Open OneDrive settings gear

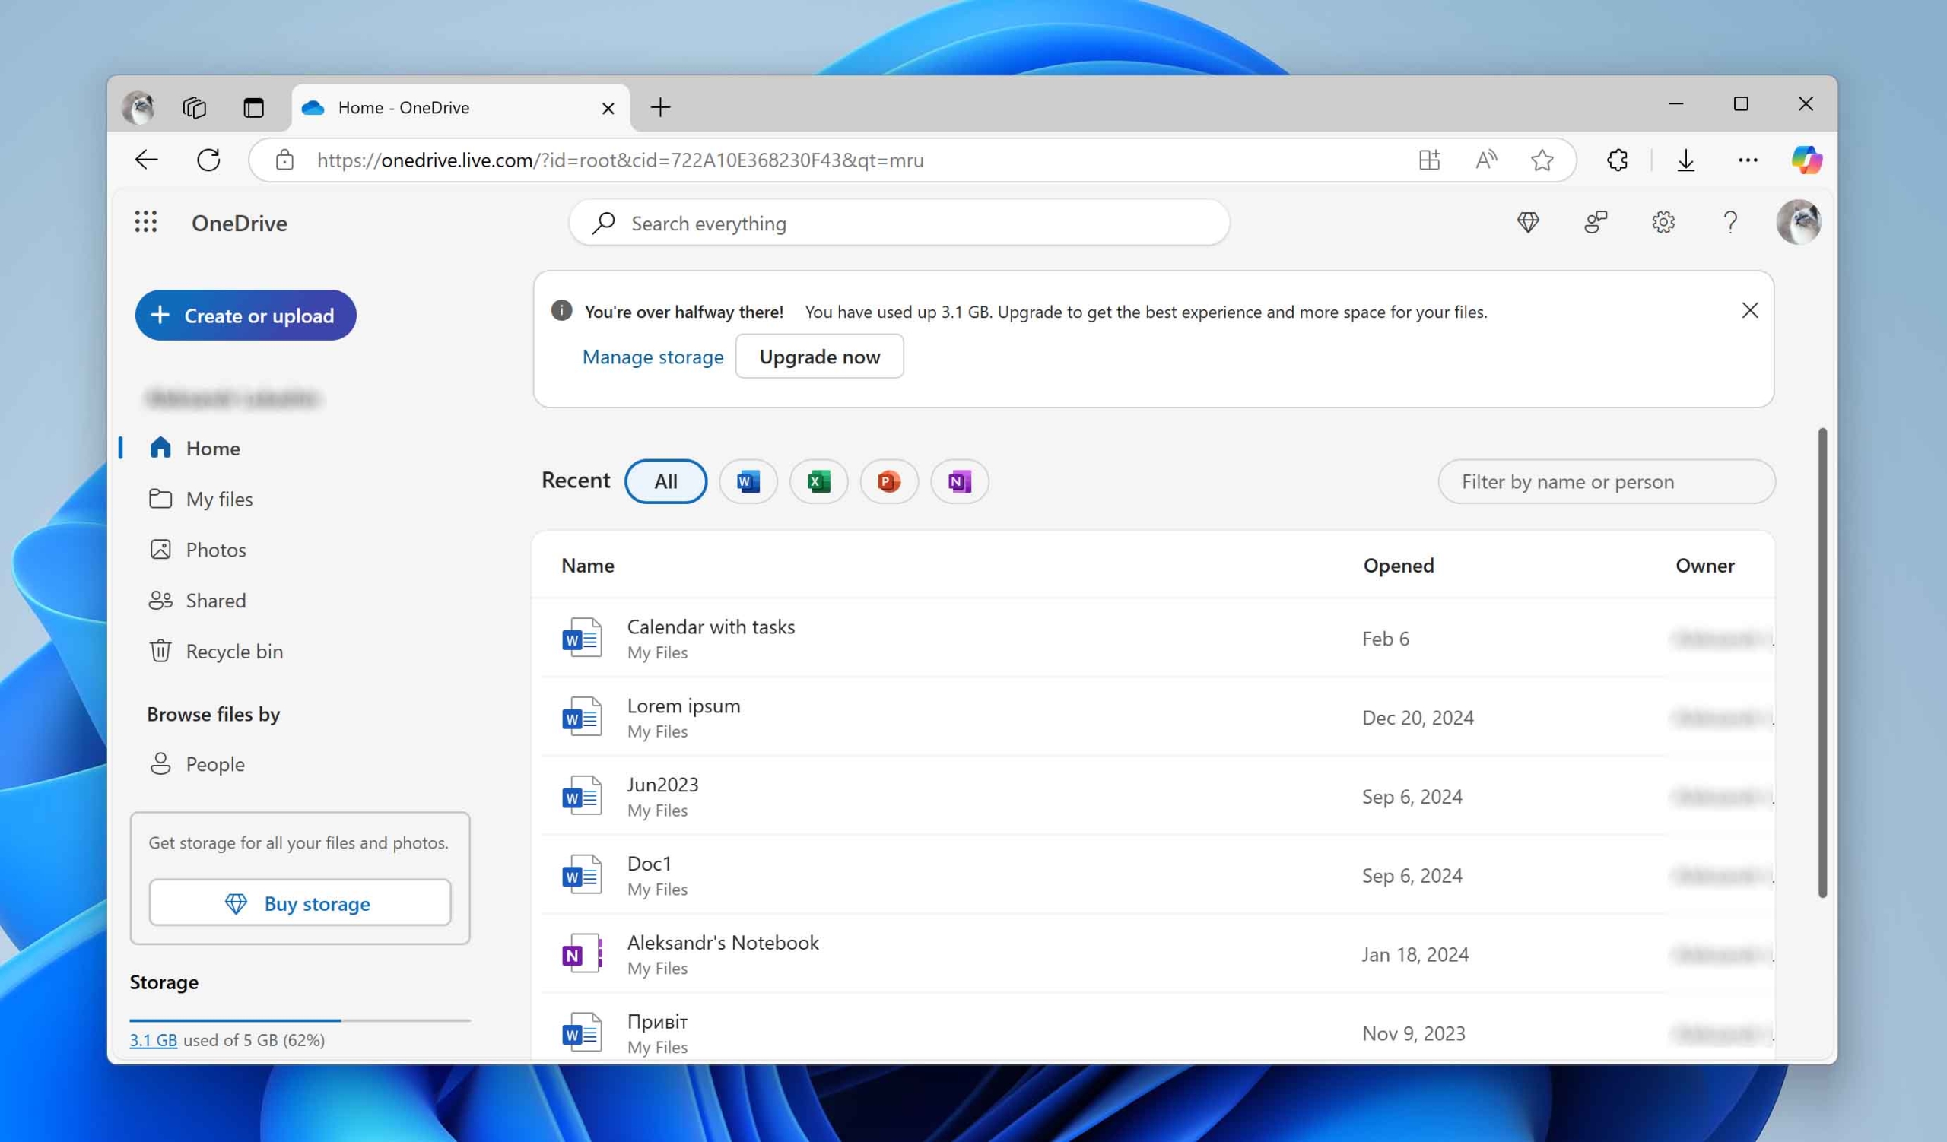[1663, 222]
